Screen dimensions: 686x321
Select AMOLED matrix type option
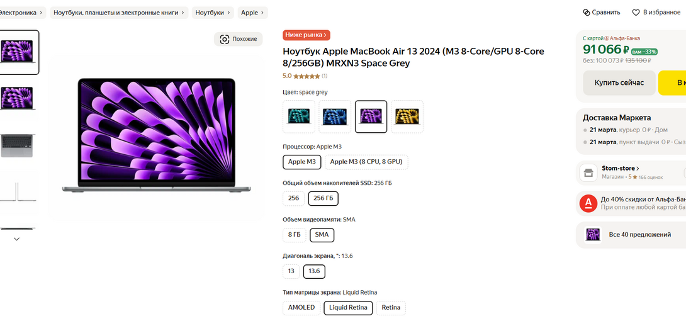point(301,308)
